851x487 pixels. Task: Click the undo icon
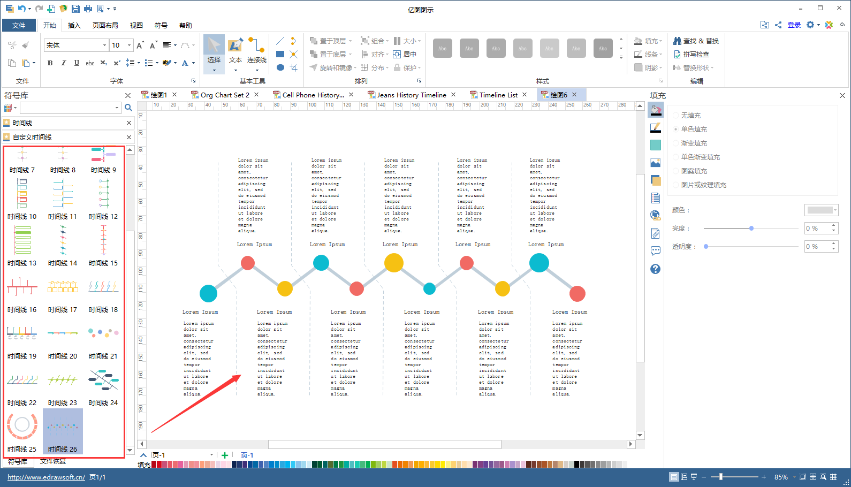(x=21, y=9)
